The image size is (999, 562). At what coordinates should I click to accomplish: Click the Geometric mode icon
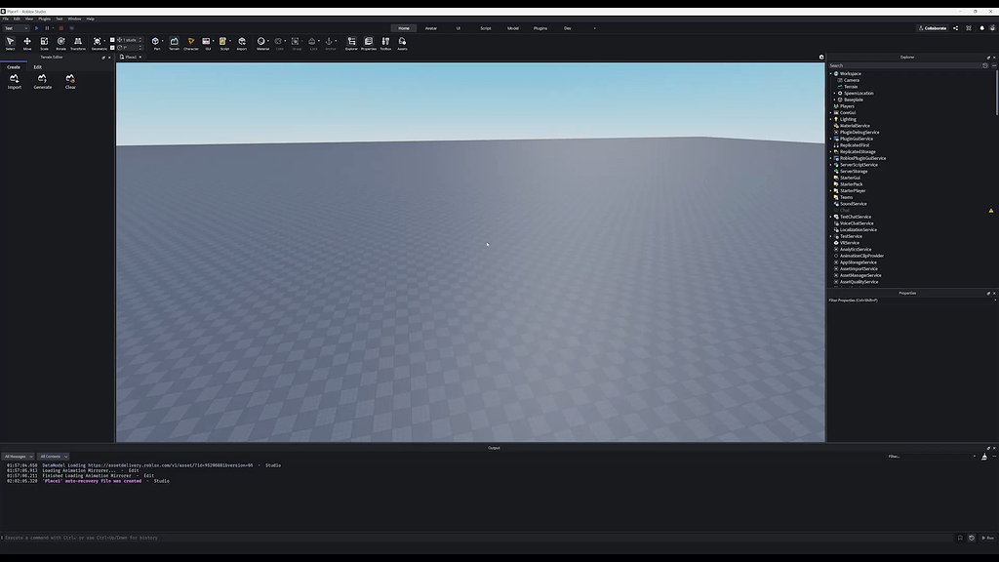click(98, 43)
